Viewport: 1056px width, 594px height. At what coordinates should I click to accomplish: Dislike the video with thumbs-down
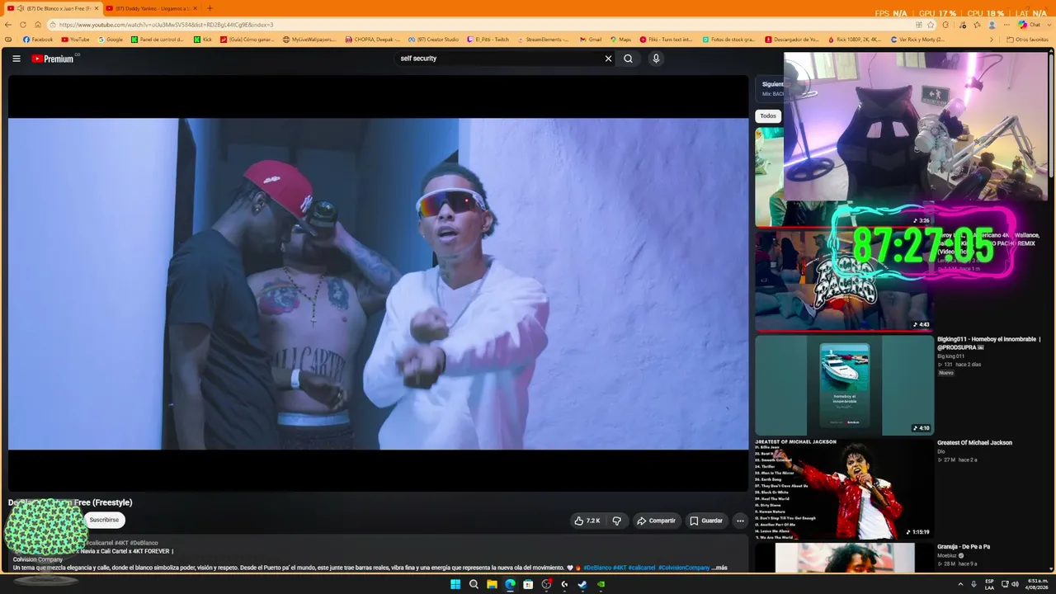616,521
